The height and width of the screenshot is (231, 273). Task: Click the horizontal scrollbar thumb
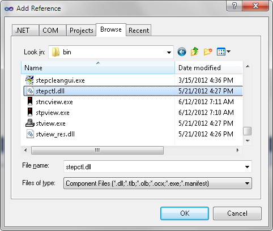click(x=97, y=150)
